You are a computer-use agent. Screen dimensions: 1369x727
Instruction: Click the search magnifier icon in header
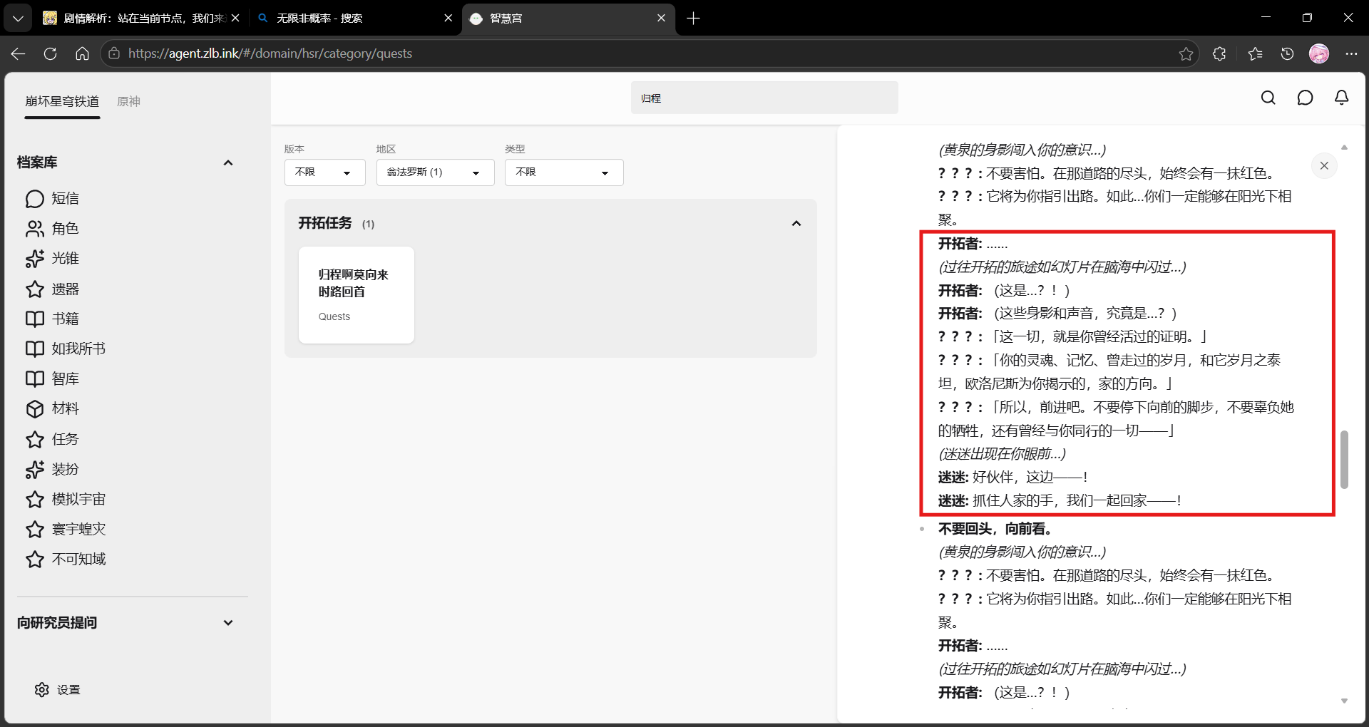(x=1268, y=98)
